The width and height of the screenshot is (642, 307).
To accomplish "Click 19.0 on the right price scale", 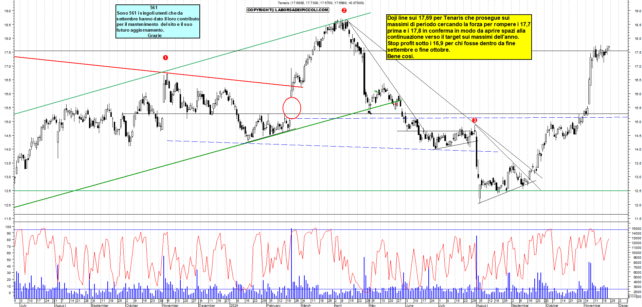I will [638, 11].
